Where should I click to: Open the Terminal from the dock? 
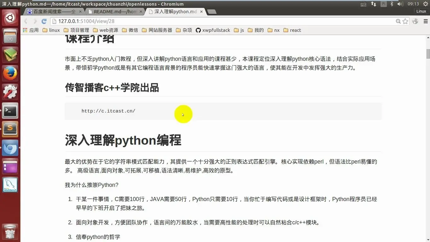pos(10,111)
